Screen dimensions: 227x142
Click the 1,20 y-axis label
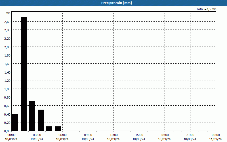coord(7,81)
